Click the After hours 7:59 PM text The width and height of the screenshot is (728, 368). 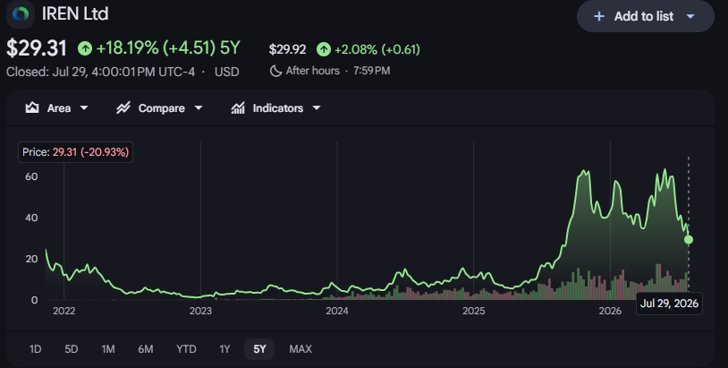coord(338,71)
